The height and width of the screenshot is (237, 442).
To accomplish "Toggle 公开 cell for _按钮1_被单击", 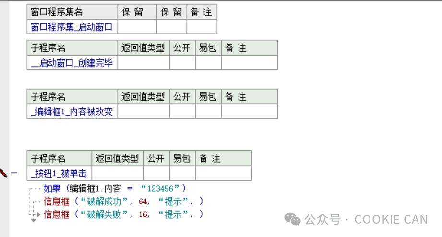I will (156, 173).
